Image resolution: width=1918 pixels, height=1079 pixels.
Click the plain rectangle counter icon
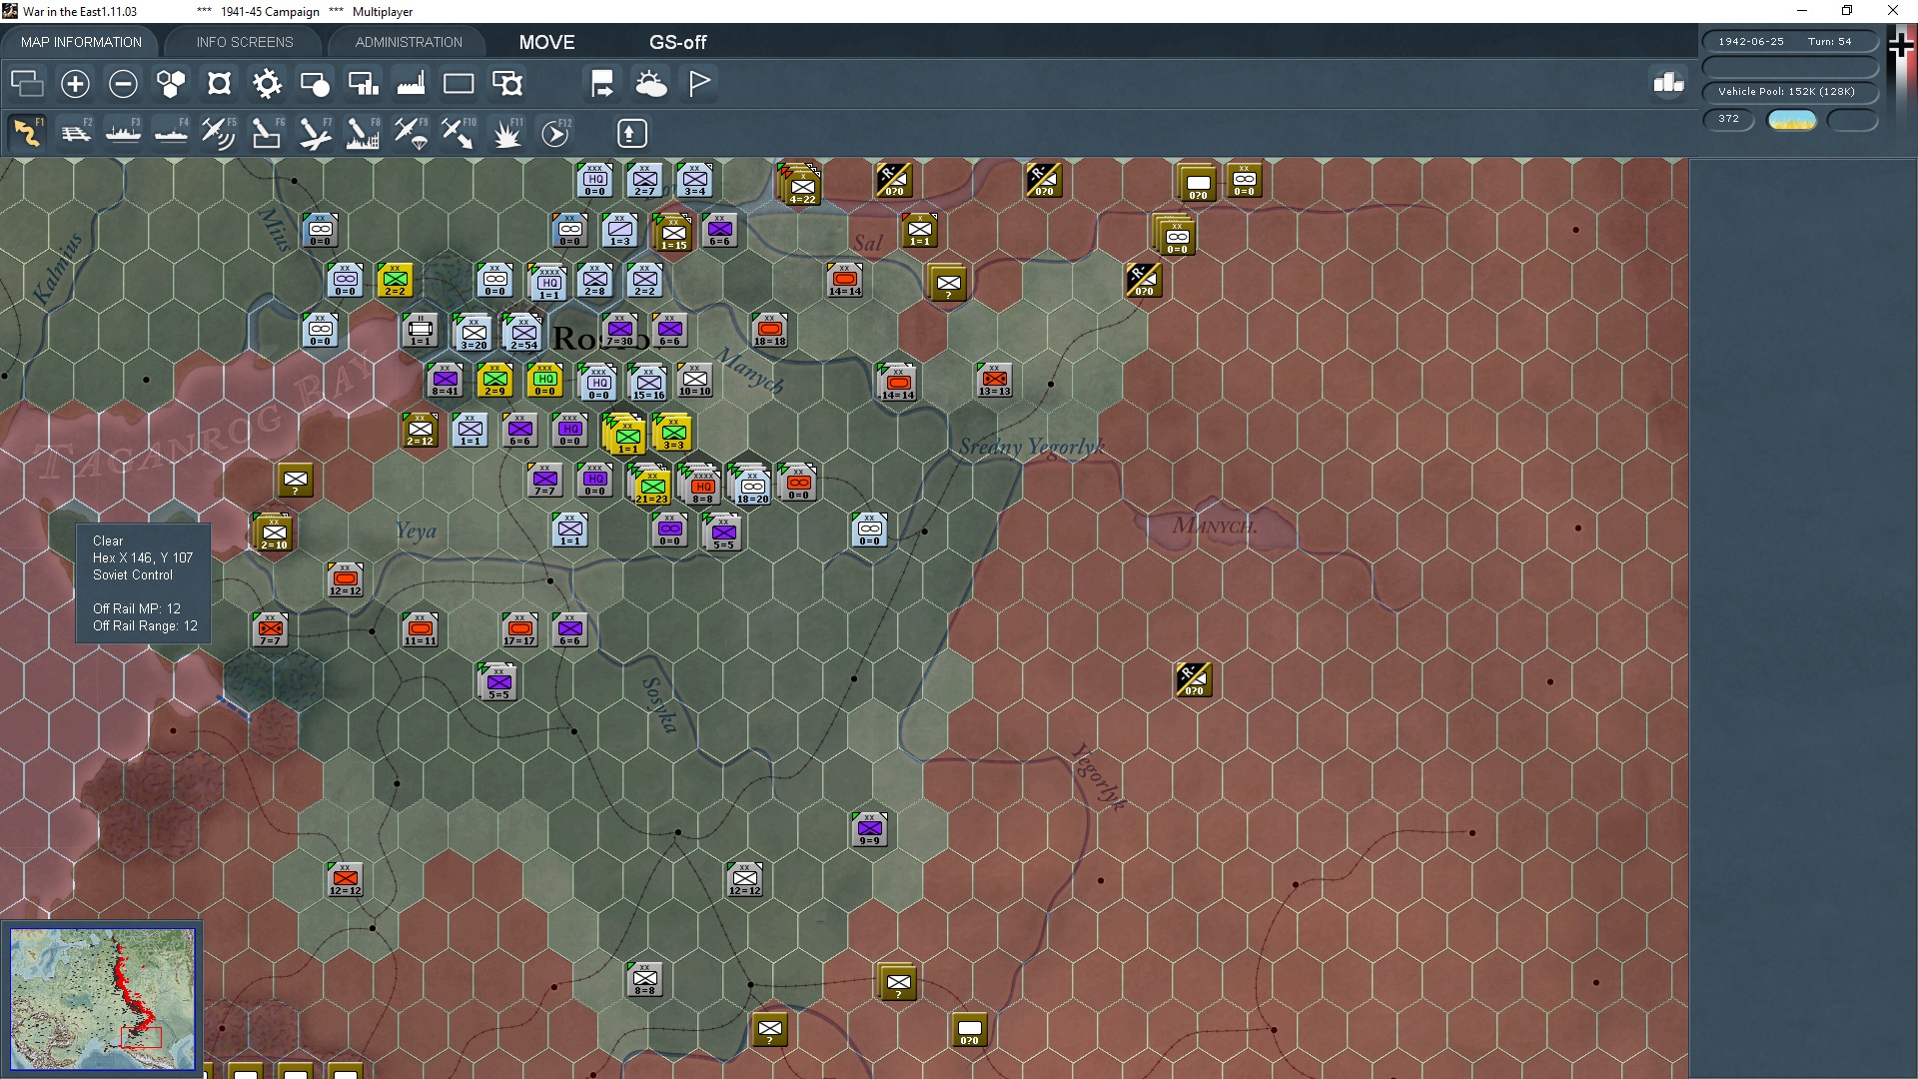pyautogui.click(x=459, y=84)
